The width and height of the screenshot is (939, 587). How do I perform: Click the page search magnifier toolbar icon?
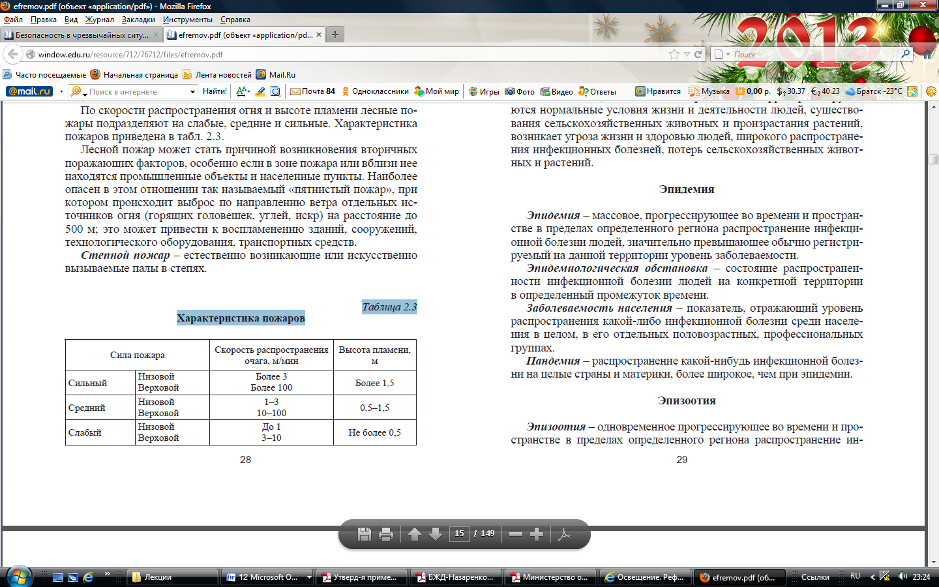click(x=275, y=91)
